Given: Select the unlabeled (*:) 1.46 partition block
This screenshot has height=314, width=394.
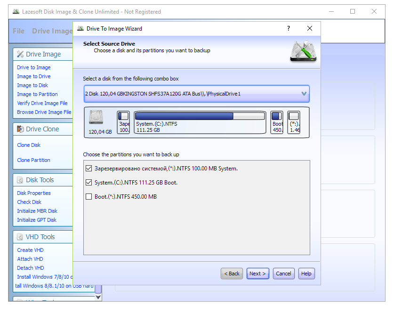Looking at the screenshot, I should [294, 122].
